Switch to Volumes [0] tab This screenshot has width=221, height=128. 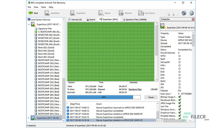coord(75,20)
